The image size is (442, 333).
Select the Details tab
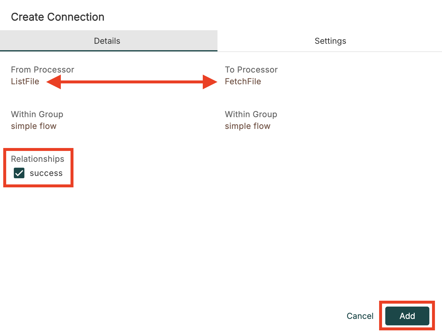(x=107, y=41)
